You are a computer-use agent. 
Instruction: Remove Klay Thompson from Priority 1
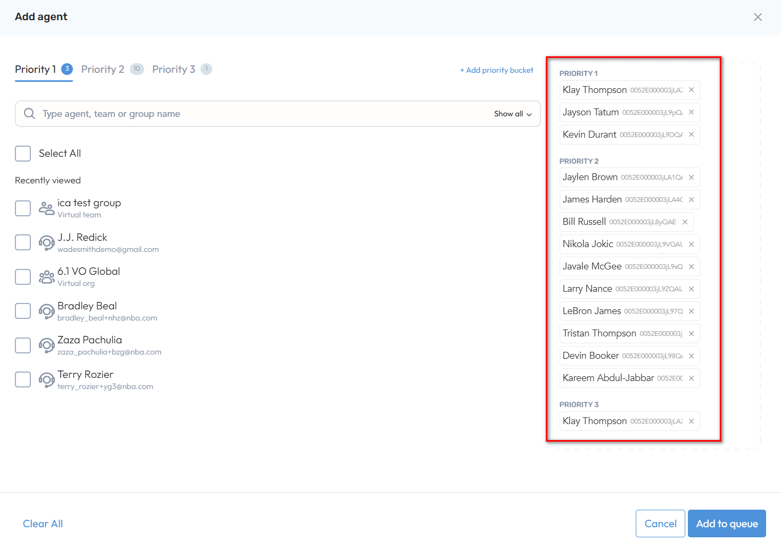[x=691, y=90]
